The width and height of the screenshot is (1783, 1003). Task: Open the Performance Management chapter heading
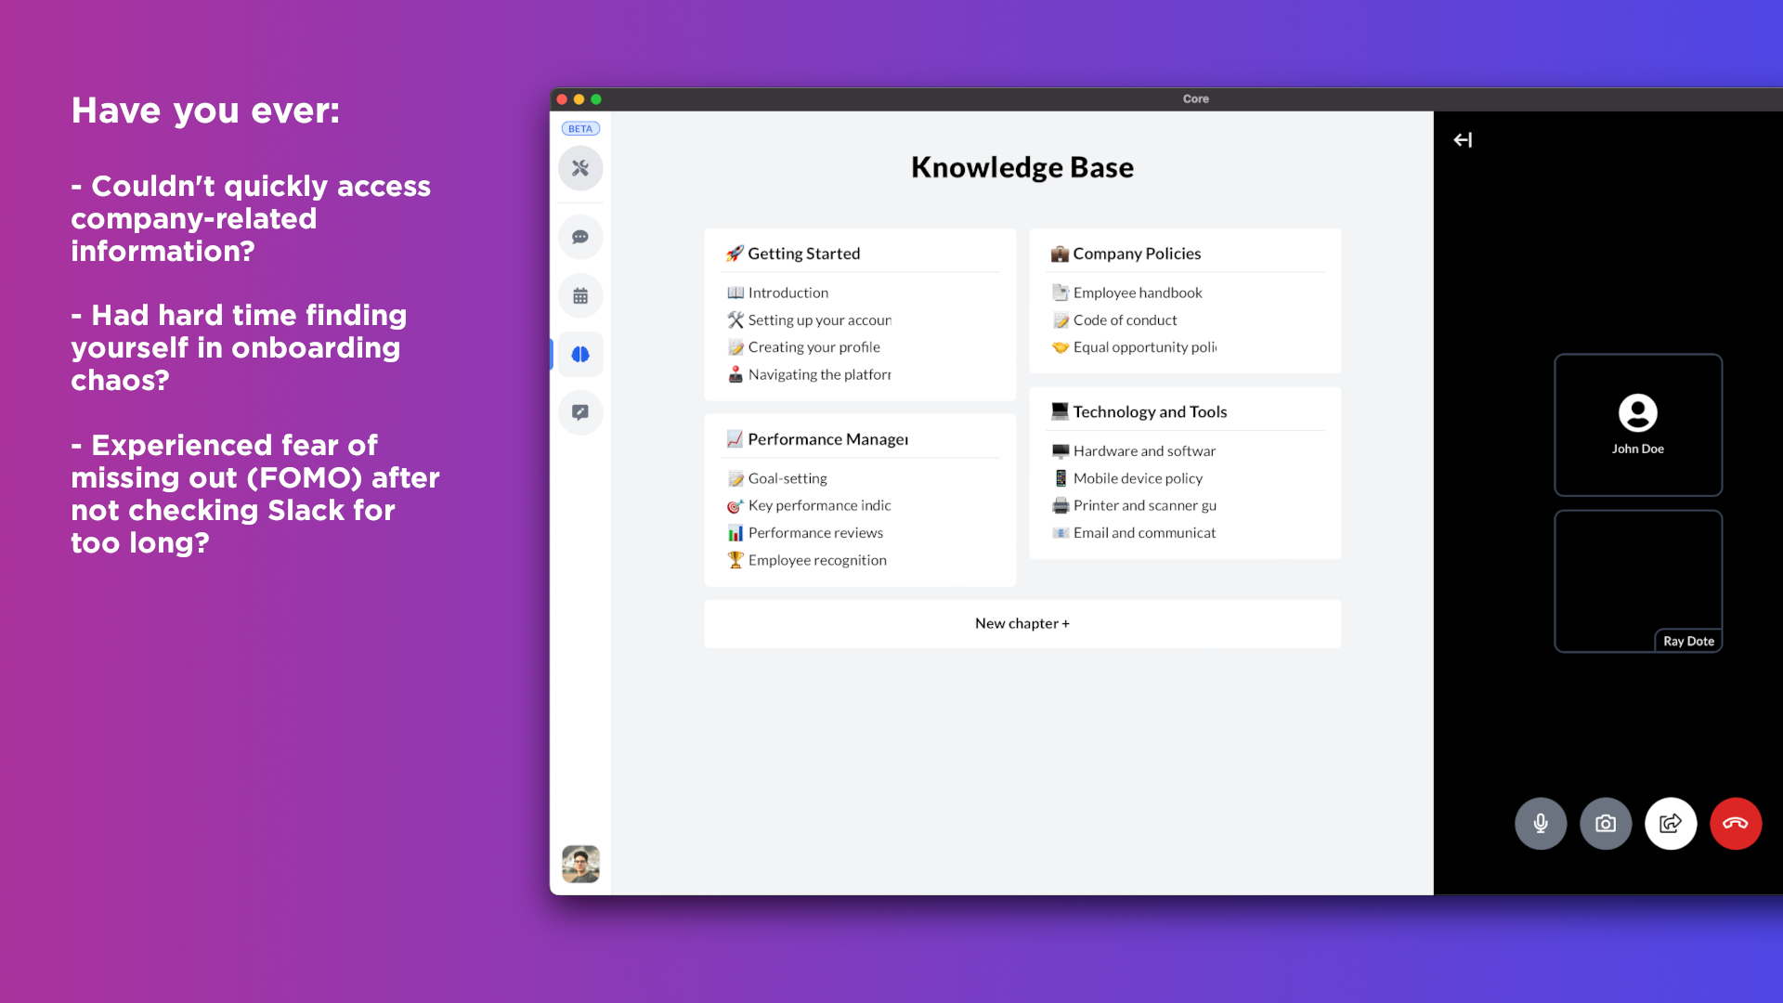(x=817, y=439)
